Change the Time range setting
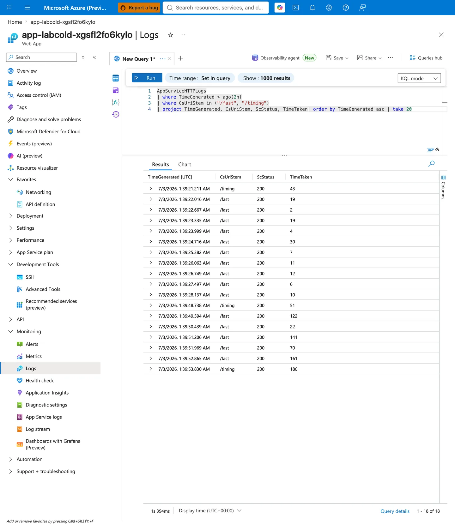 pyautogui.click(x=200, y=78)
